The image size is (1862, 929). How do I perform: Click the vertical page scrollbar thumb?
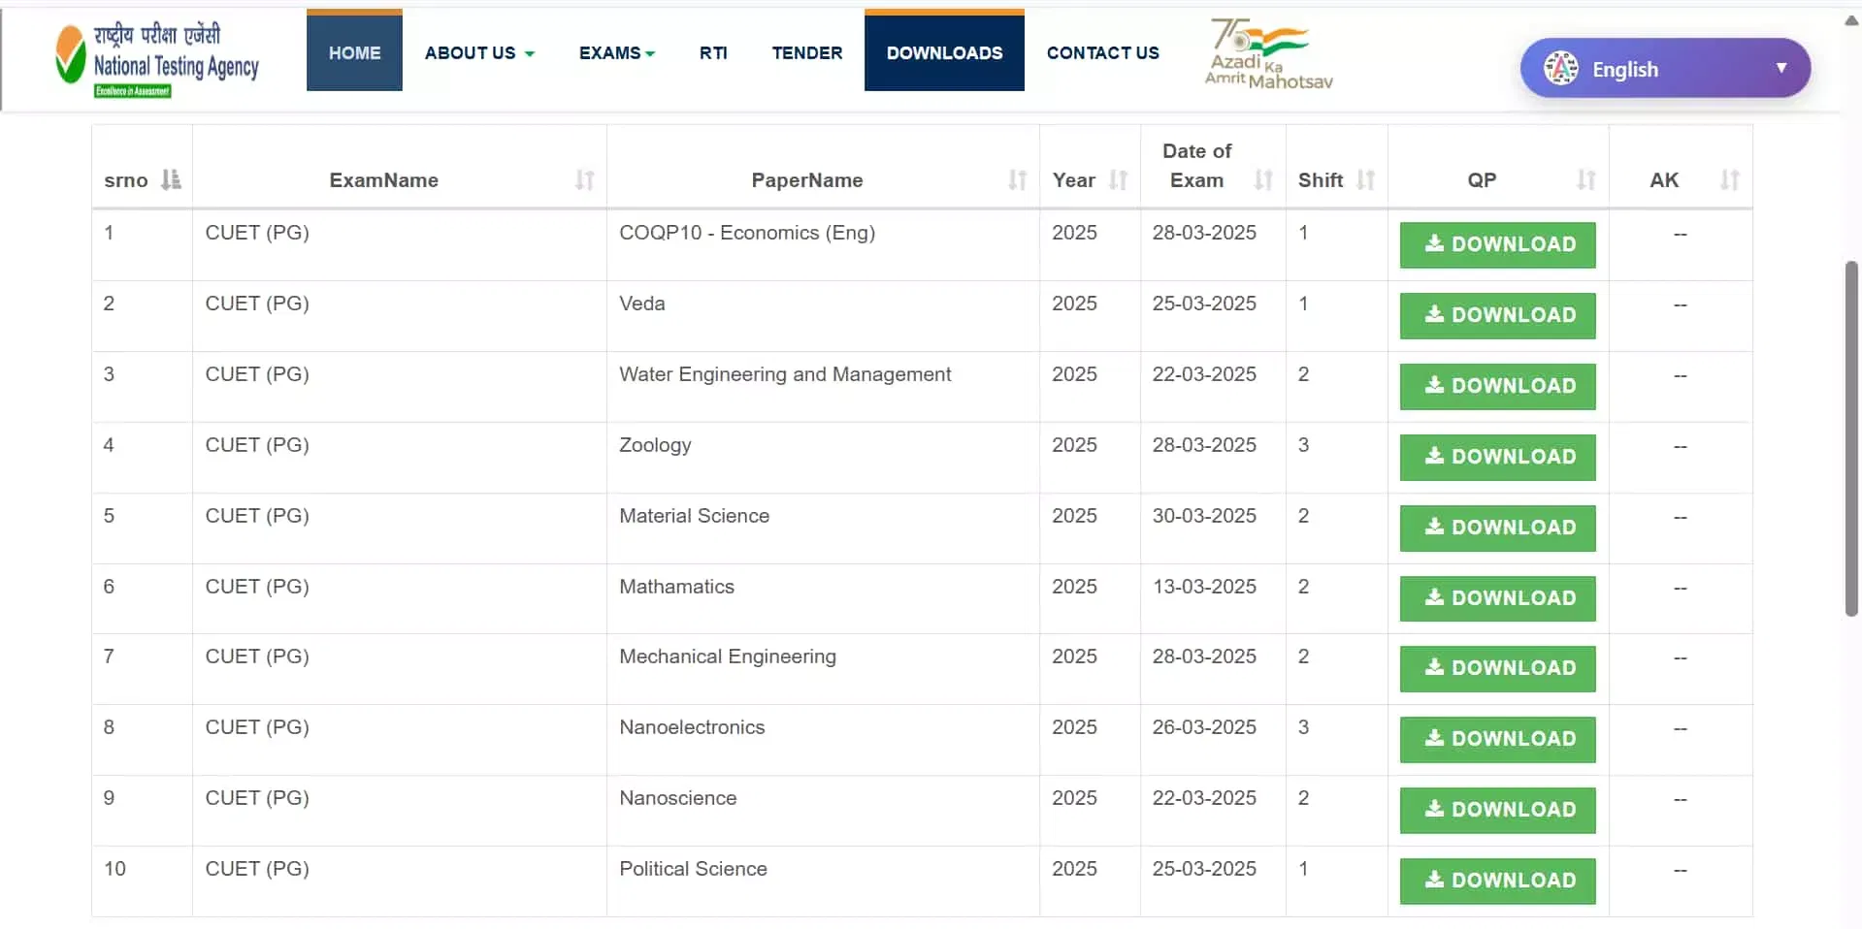pyautogui.click(x=1851, y=436)
